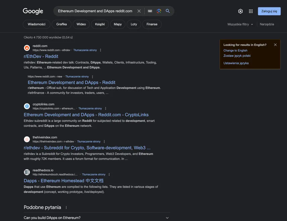Click the Google logo
This screenshot has width=287, height=221.
click(x=33, y=11)
